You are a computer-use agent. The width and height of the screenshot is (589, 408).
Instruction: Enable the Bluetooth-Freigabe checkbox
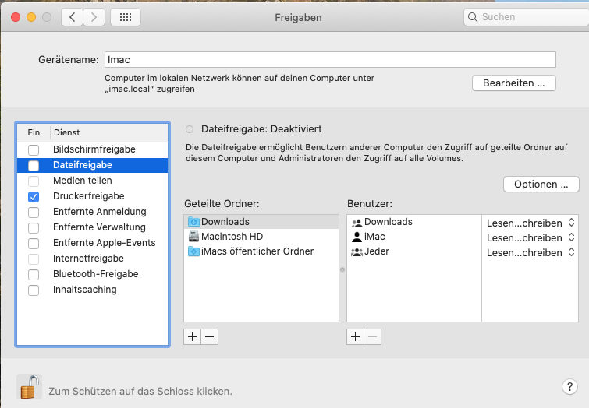33,274
